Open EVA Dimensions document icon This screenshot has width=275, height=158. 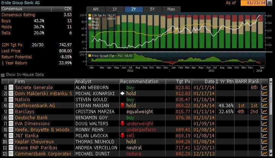11,123
